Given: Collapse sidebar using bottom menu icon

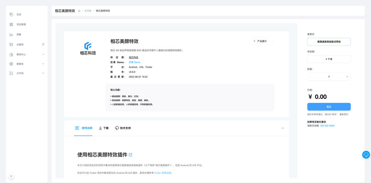Looking at the screenshot, I should 11,176.
